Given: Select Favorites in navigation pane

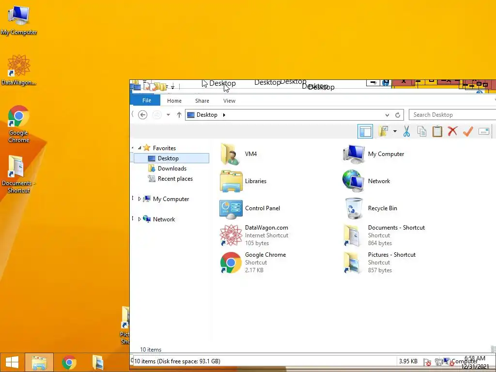Looking at the screenshot, I should click(164, 148).
